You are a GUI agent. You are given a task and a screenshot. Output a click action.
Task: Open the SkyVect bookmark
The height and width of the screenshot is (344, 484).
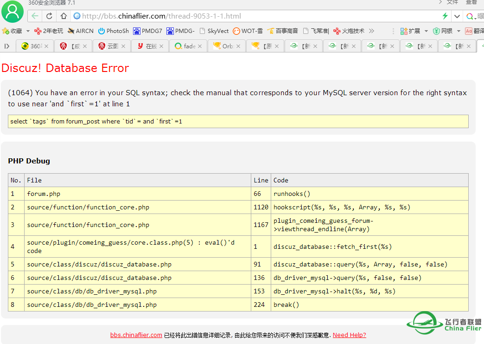pos(214,31)
